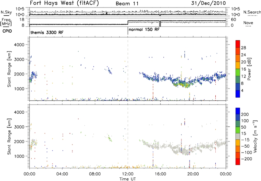The height and width of the screenshot is (181, 261).
Task: Click the 'Freq. [MHz]' axis label
Action: (x=6, y=22)
